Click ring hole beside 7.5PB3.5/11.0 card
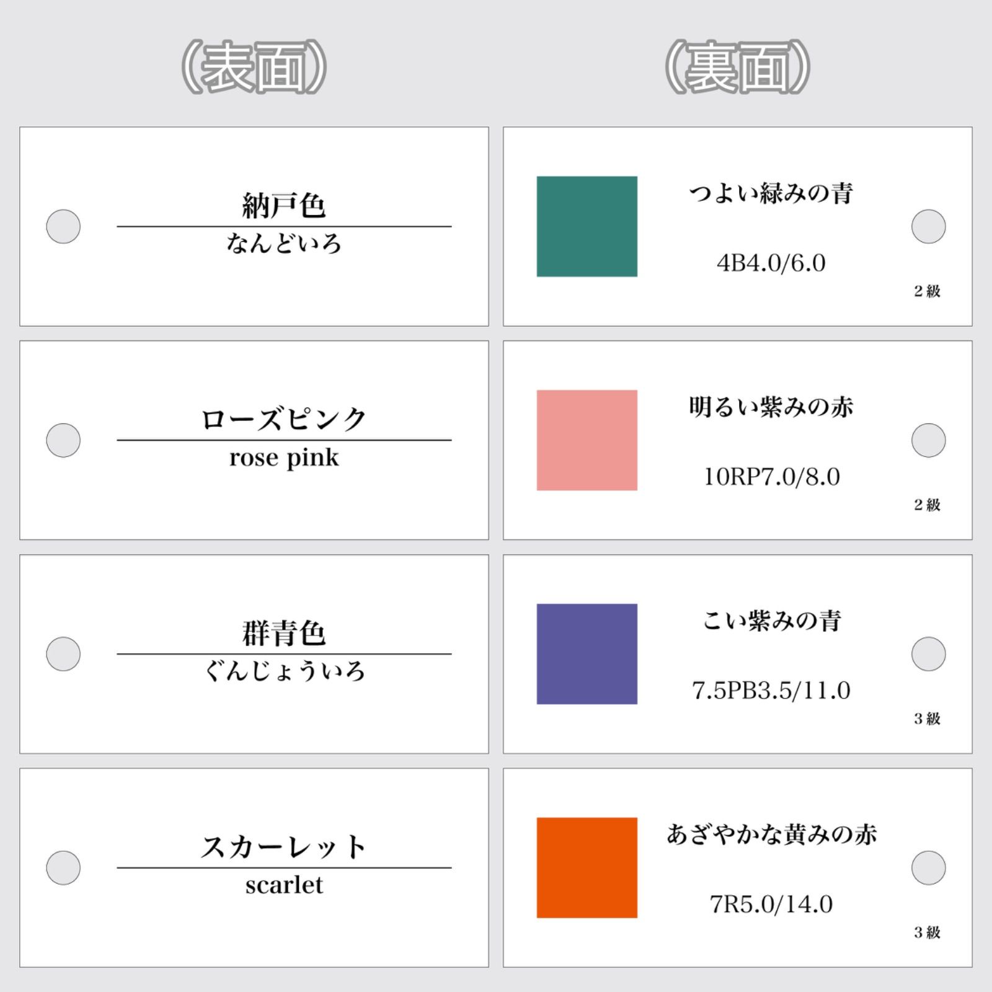The width and height of the screenshot is (992, 992). tap(928, 653)
